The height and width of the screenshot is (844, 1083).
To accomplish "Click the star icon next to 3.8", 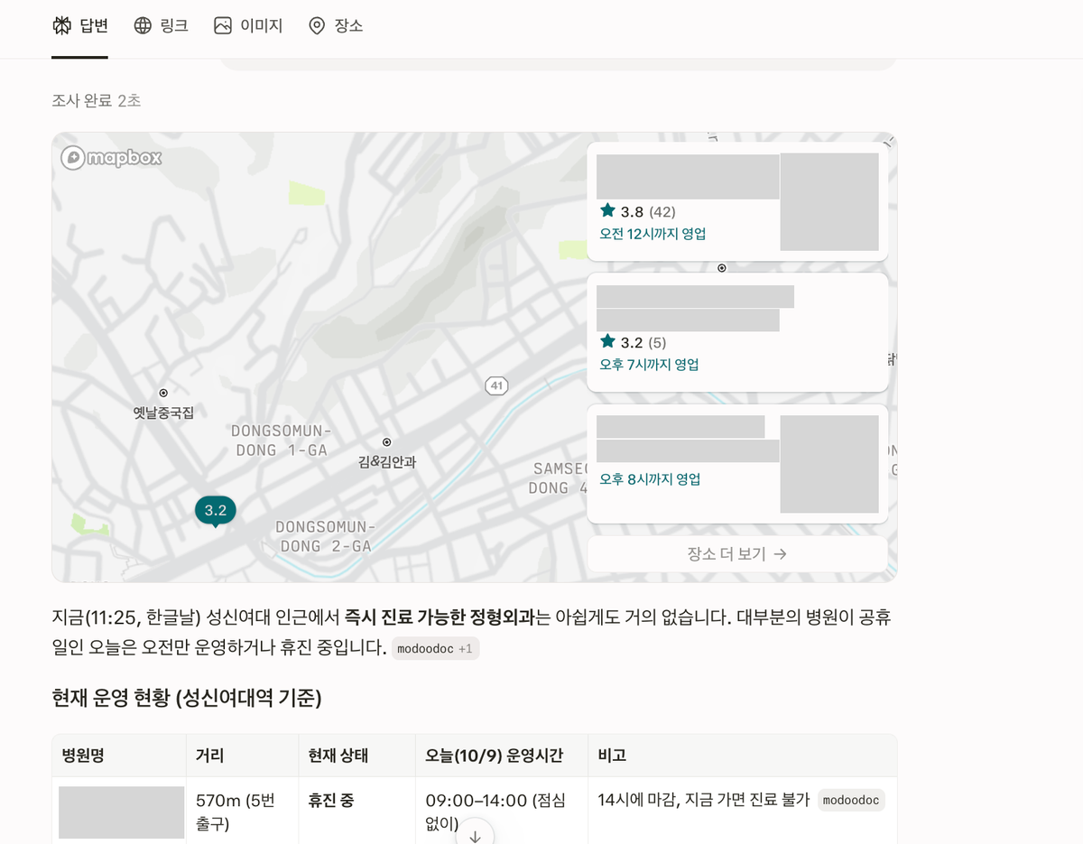I will click(x=607, y=210).
